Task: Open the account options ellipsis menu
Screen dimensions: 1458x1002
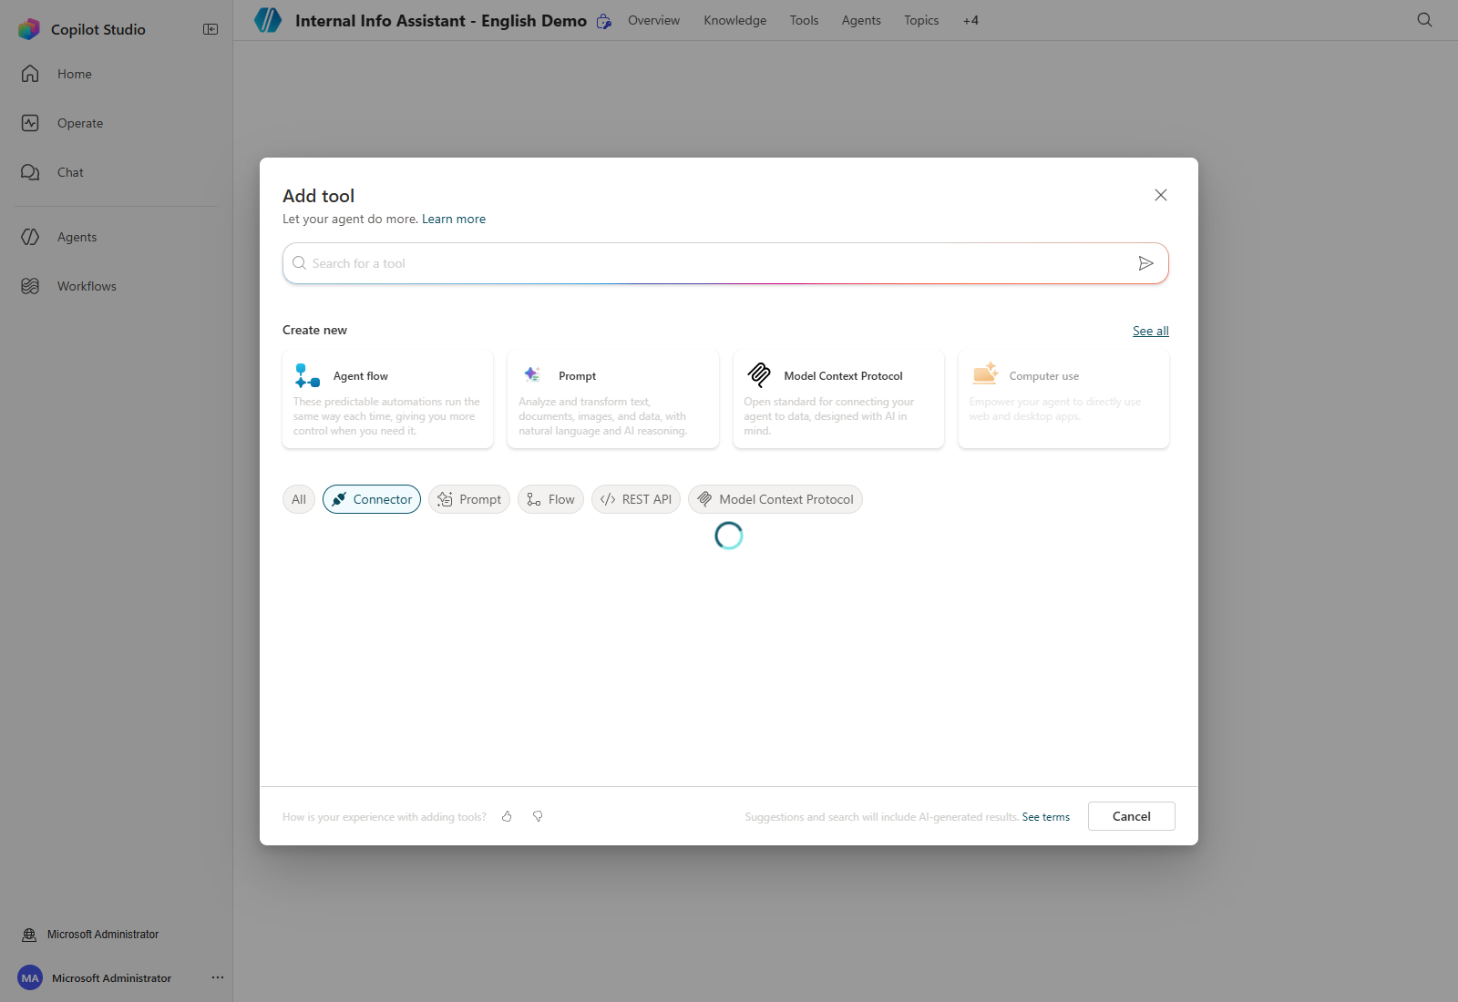Action: [218, 977]
